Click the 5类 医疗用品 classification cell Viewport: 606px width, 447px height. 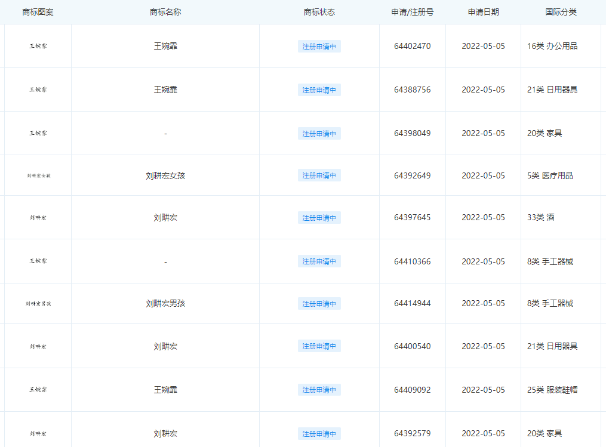[x=550, y=176]
